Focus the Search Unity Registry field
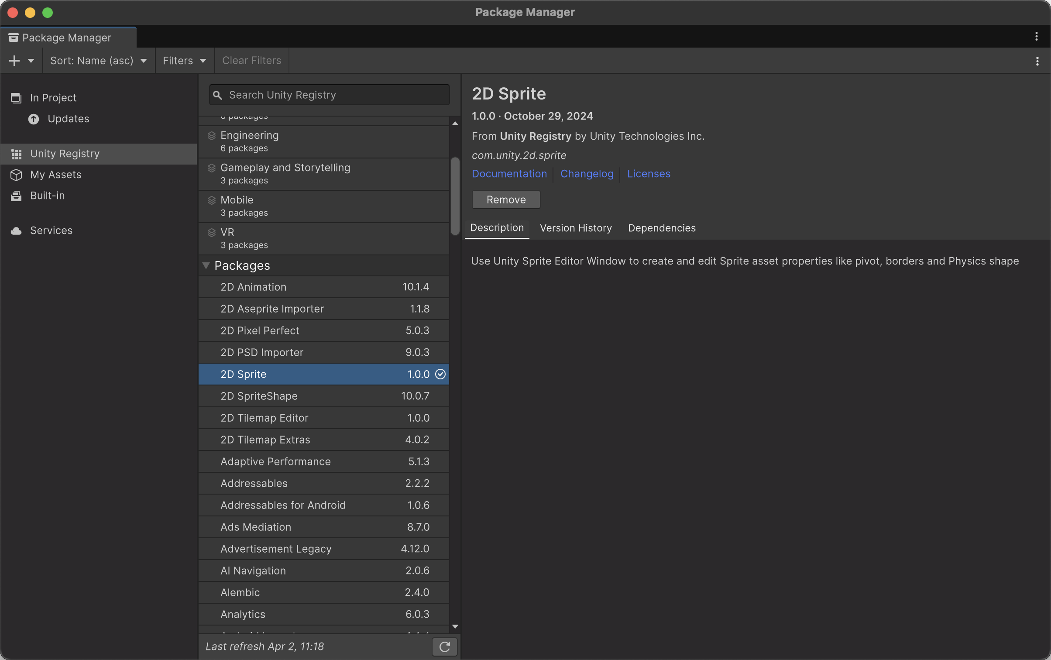Image resolution: width=1051 pixels, height=660 pixels. click(x=329, y=95)
